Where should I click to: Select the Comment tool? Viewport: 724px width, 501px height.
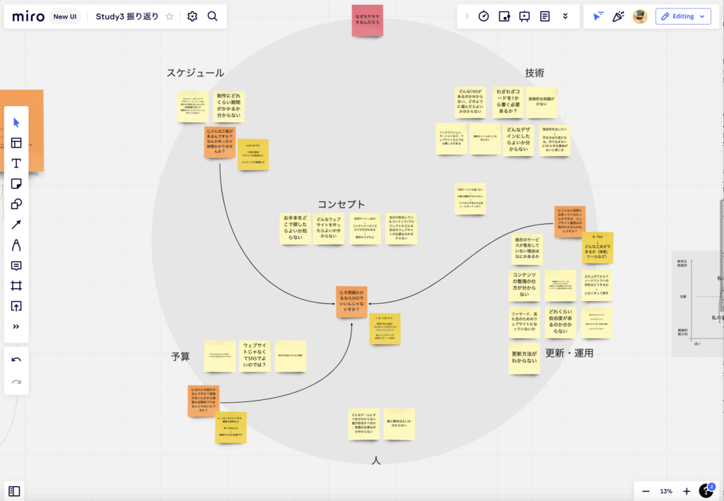(16, 266)
